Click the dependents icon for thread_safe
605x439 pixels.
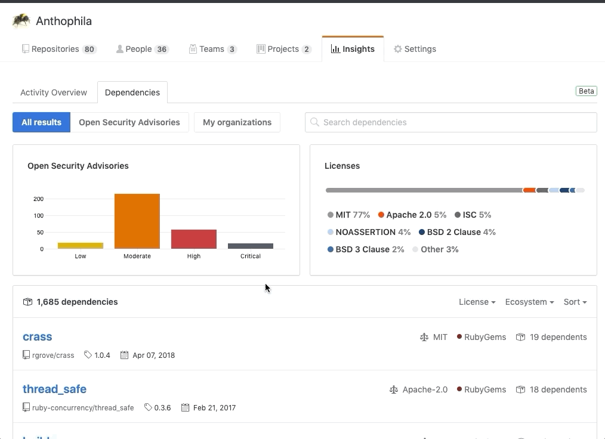click(x=520, y=389)
